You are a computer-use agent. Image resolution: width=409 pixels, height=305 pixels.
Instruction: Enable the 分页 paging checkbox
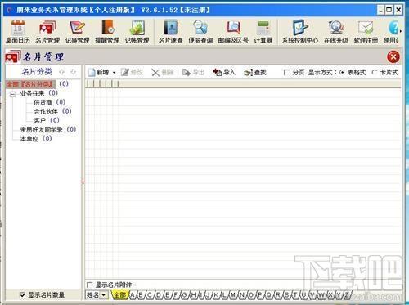tap(286, 72)
